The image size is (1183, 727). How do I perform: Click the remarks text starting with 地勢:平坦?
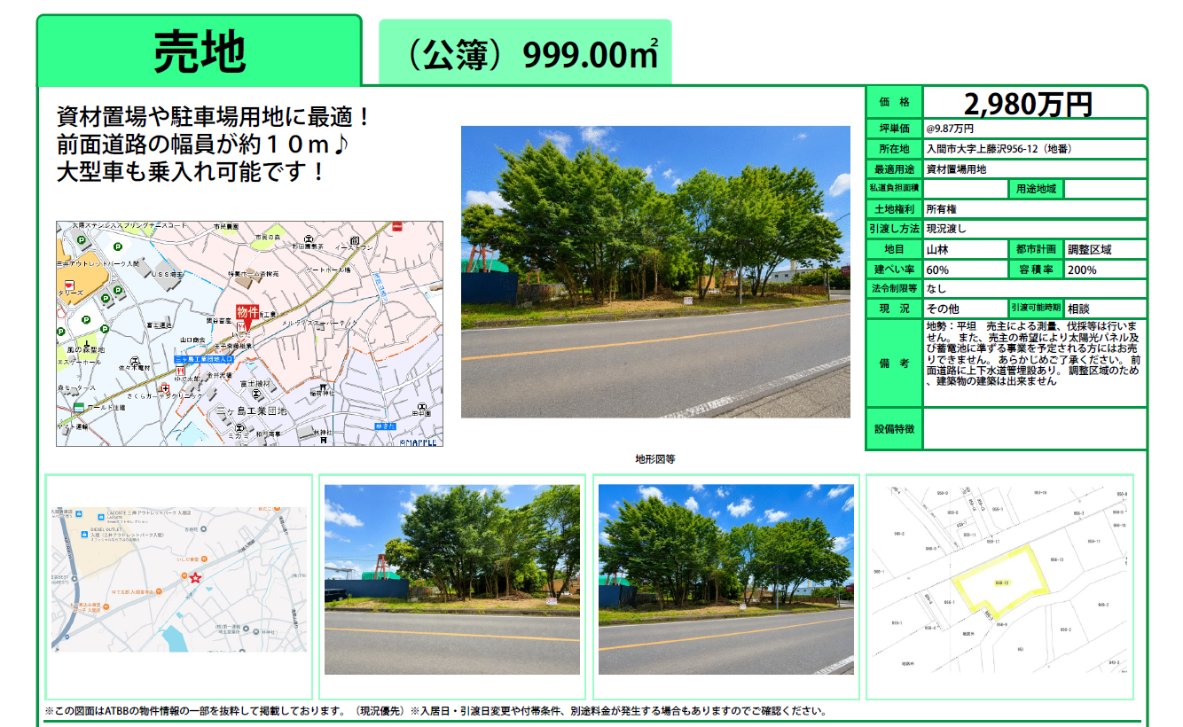1035,354
